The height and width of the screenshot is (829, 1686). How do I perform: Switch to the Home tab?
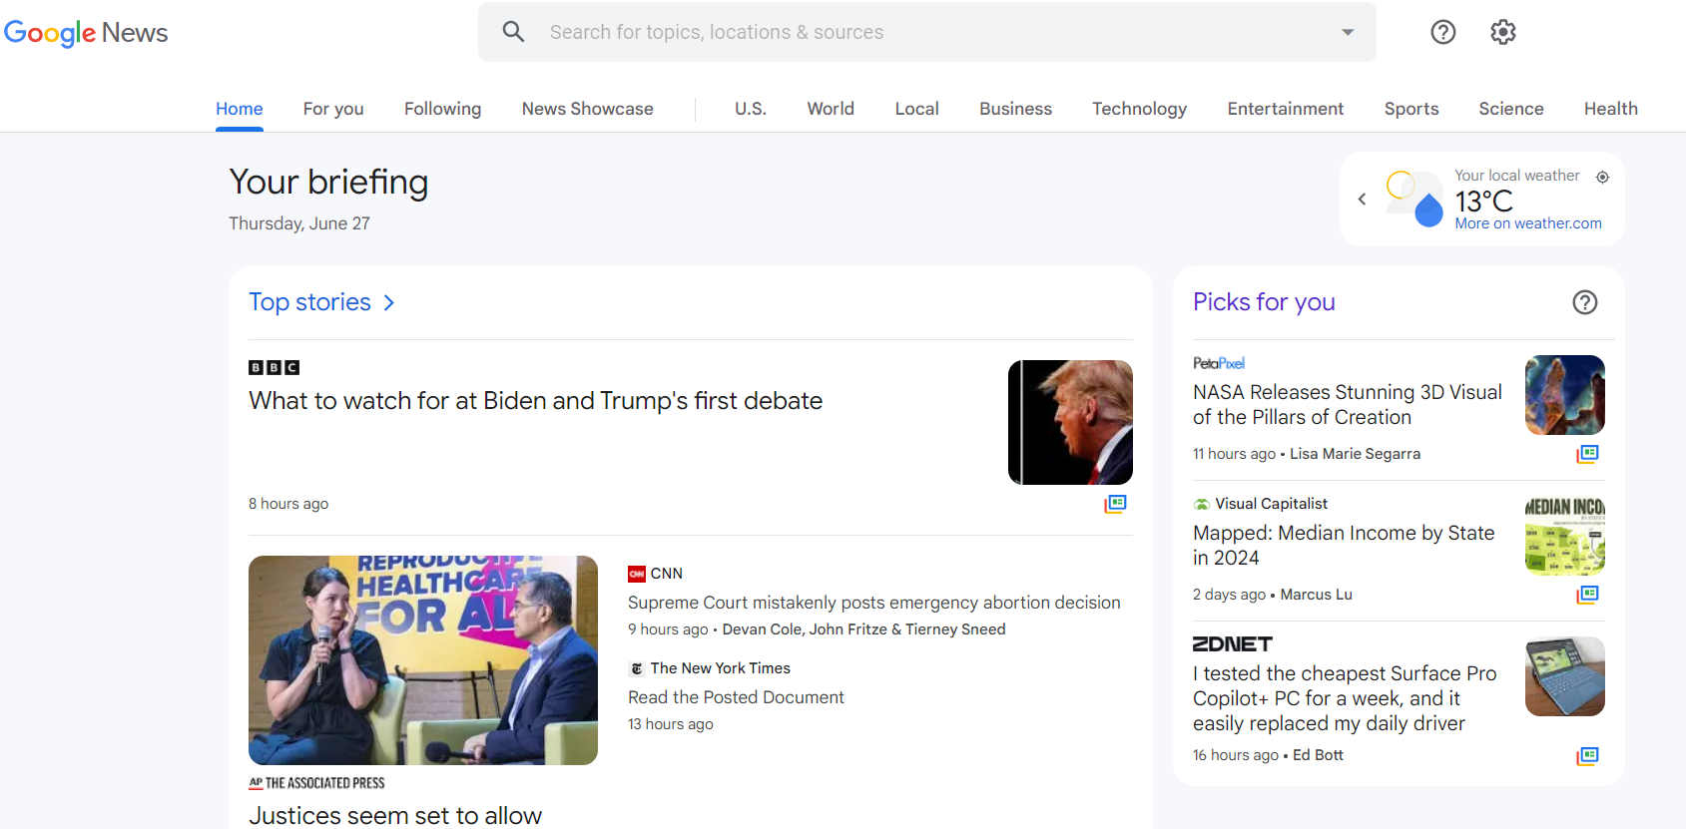240,109
